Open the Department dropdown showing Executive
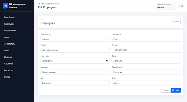This screenshot has height=102, width=187. (146, 72)
